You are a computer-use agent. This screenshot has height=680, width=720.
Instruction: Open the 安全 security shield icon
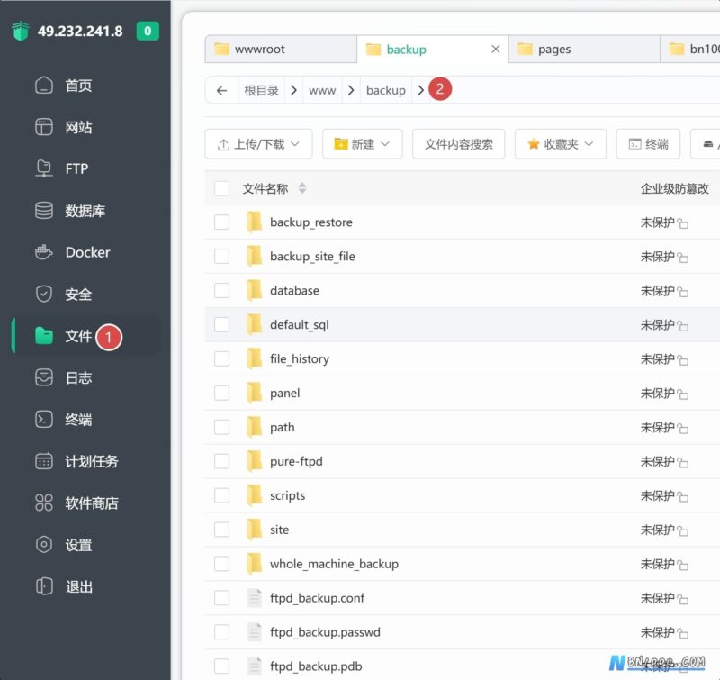click(x=43, y=294)
